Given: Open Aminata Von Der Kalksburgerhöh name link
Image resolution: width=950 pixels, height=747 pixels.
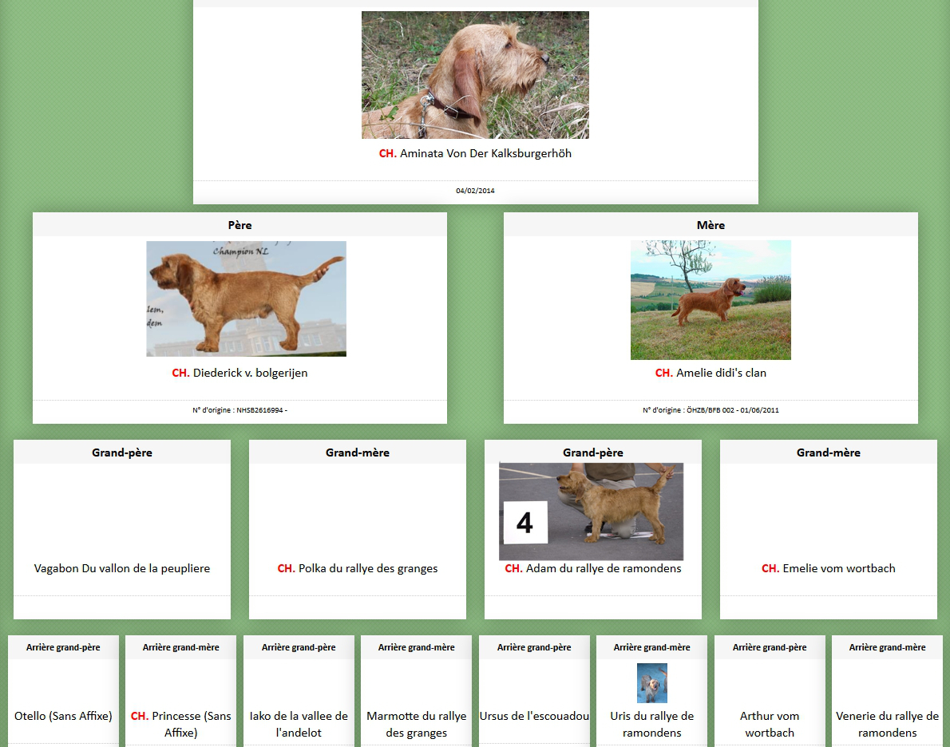Looking at the screenshot, I should (x=485, y=153).
